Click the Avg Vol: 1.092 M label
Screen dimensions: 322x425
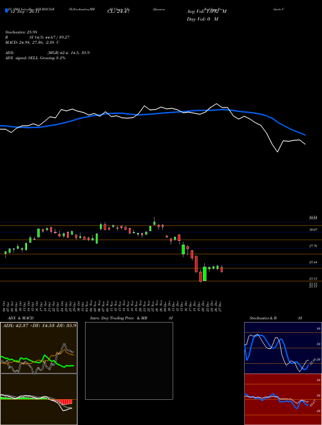click(x=207, y=12)
